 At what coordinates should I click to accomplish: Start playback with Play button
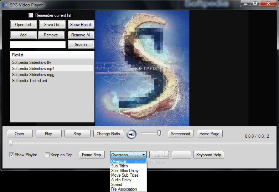click(x=48, y=134)
